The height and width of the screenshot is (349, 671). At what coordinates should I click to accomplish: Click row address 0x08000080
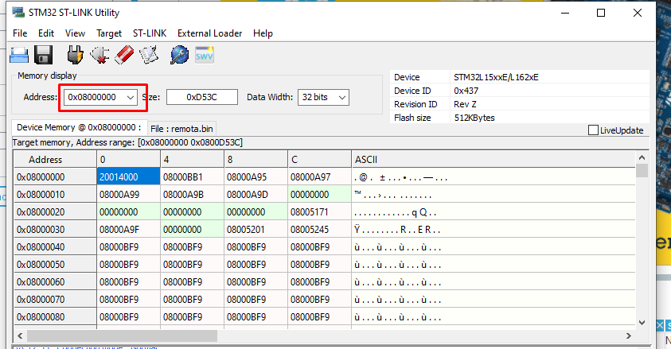[55, 317]
